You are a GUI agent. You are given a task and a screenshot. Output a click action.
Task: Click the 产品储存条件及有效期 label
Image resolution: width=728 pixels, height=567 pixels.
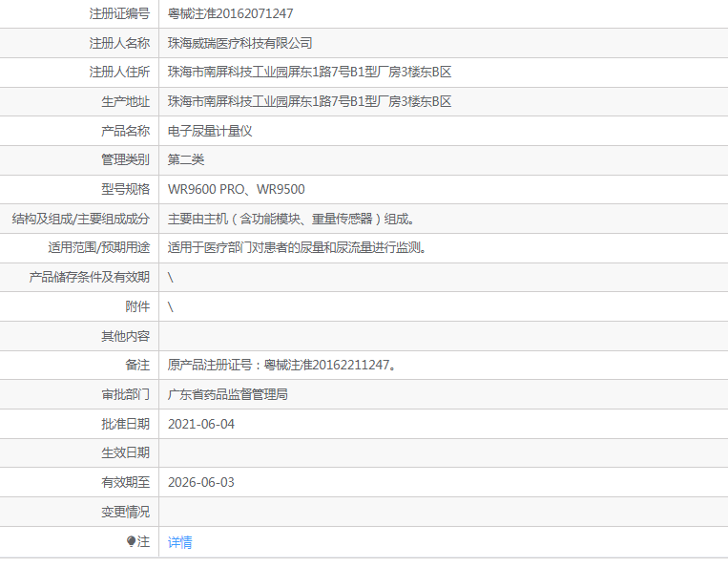(x=89, y=277)
